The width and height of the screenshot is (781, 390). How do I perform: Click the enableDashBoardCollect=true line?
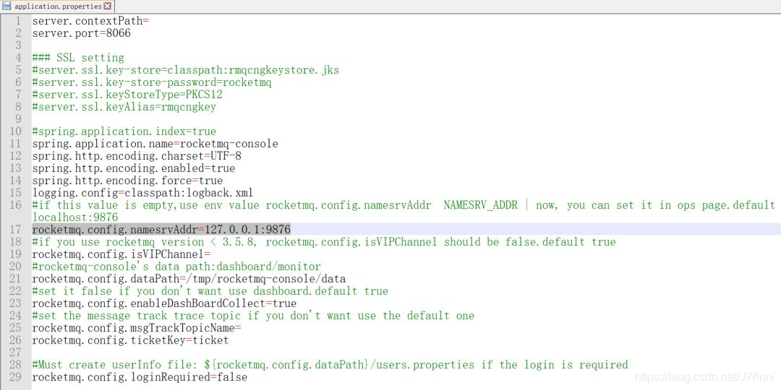pyautogui.click(x=164, y=303)
